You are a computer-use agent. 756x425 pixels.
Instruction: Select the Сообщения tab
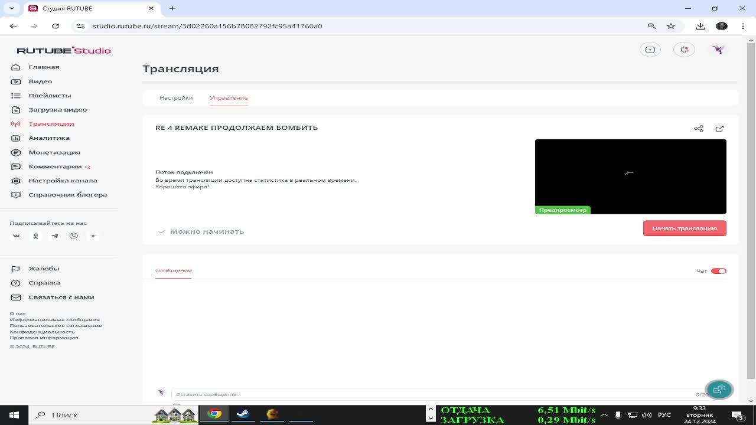click(173, 270)
